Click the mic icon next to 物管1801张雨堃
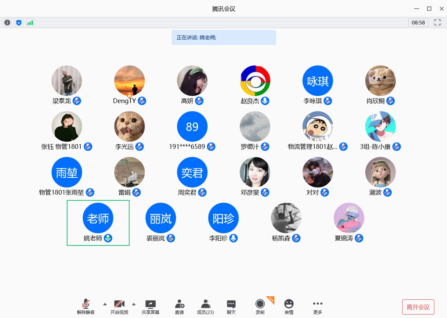The width and height of the screenshot is (447, 318). tap(90, 192)
